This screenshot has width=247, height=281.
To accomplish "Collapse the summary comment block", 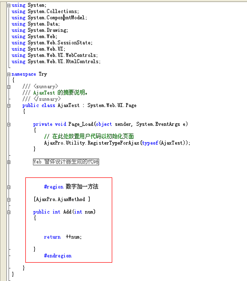I will tap(8, 87).
